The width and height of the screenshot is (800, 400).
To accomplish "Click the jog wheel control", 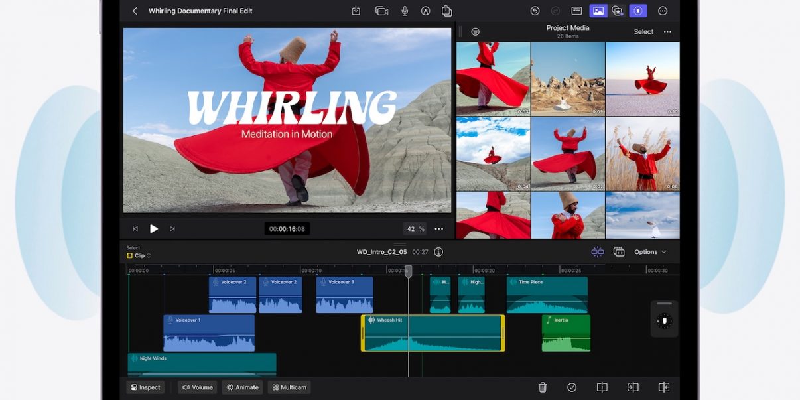I will click(x=664, y=321).
